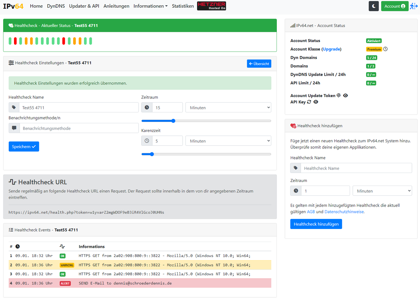Viewport: 420px width, 298px height.
Task: Click the Aktiviert status badge
Action: click(x=374, y=41)
